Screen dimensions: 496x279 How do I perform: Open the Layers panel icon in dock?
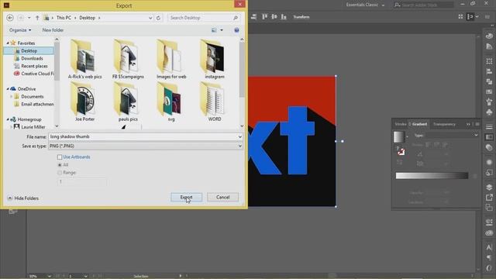[489, 187]
